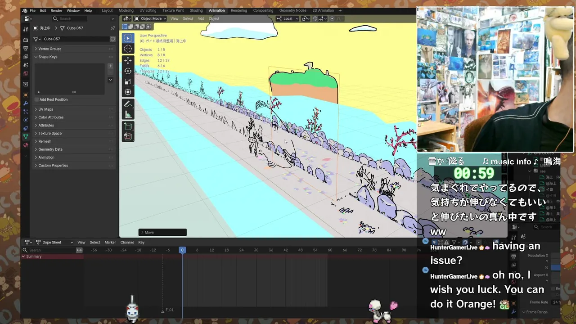Set selection mode to new selection
The image size is (576, 324).
pos(124,27)
